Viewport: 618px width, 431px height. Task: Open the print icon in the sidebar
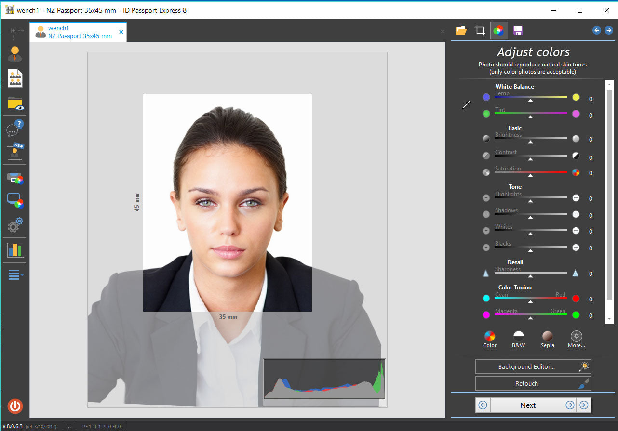[x=14, y=177]
